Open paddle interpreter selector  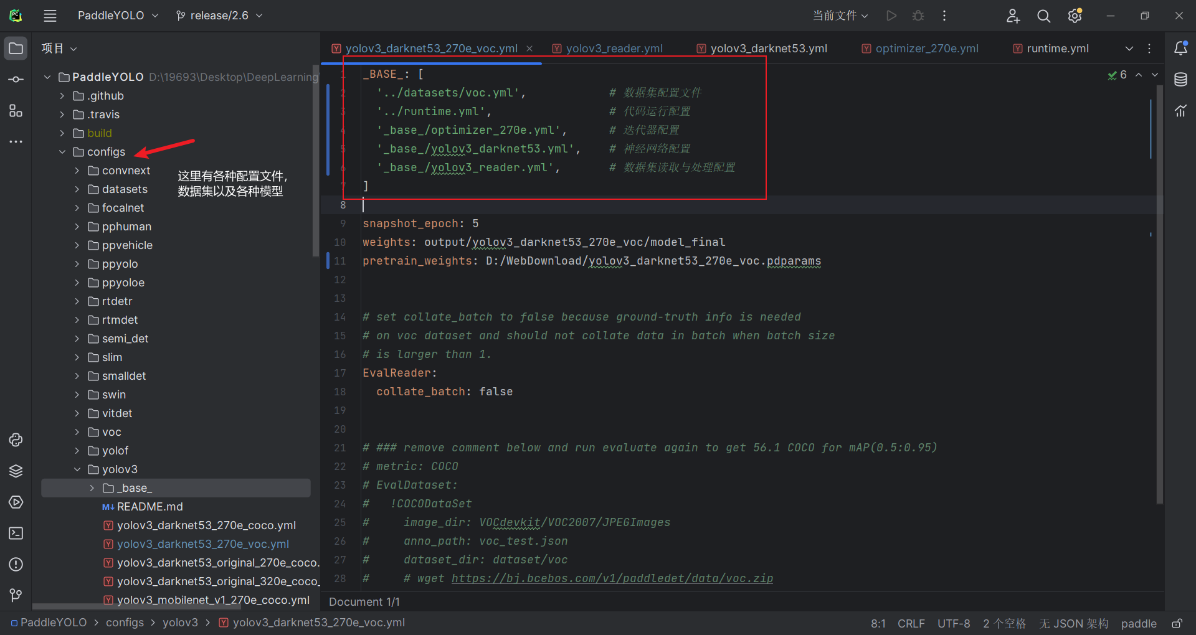tap(1139, 623)
